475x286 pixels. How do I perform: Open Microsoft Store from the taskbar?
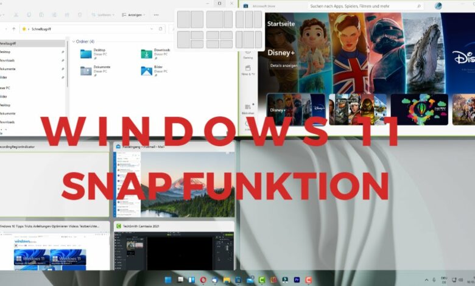pyautogui.click(x=238, y=280)
